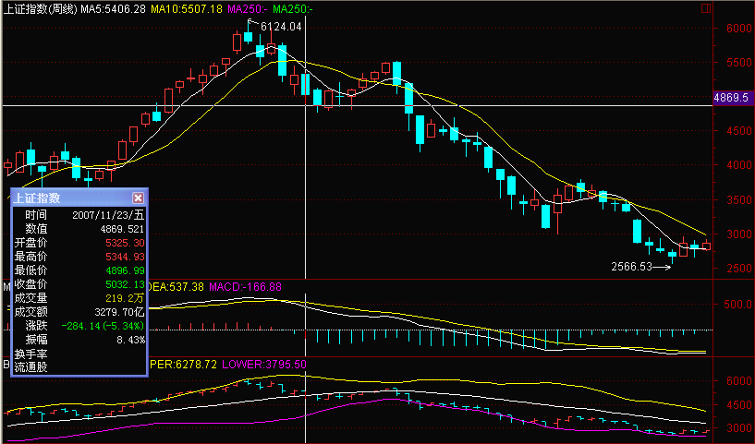Click the 收盘价 5032.13 row
Image resolution: width=755 pixels, height=444 pixels.
click(79, 283)
